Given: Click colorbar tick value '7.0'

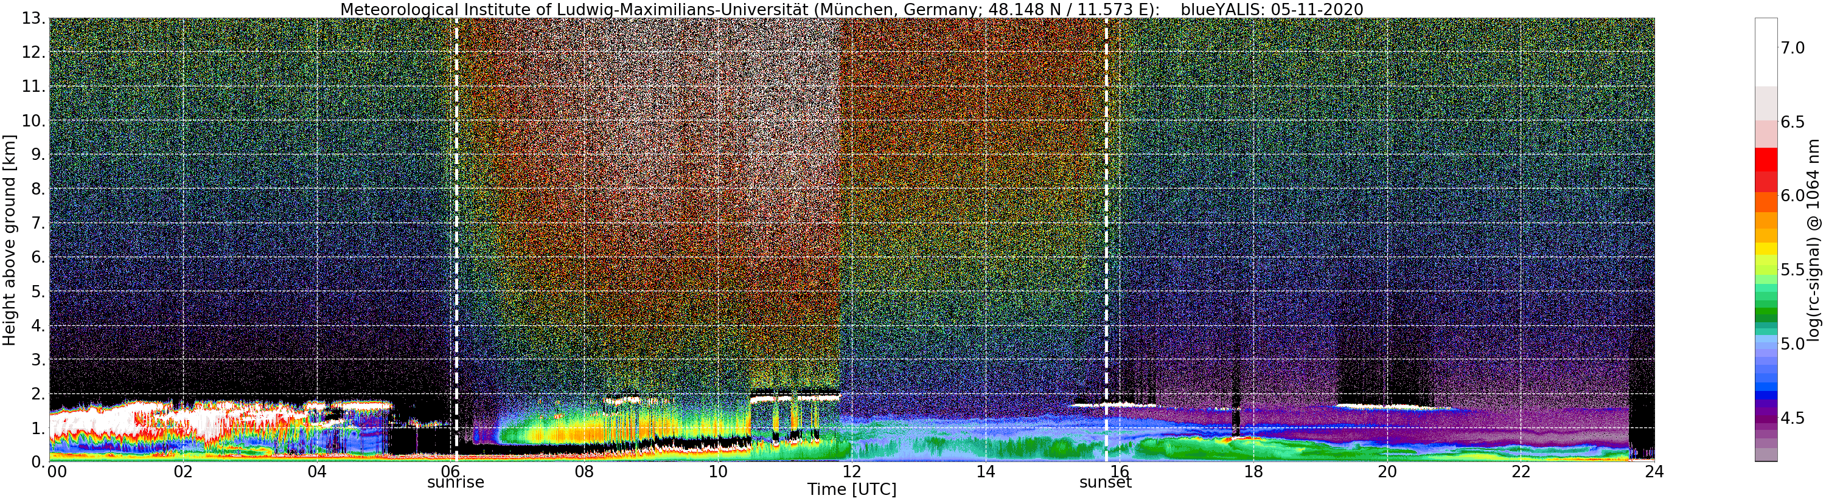Looking at the screenshot, I should pos(1793,47).
